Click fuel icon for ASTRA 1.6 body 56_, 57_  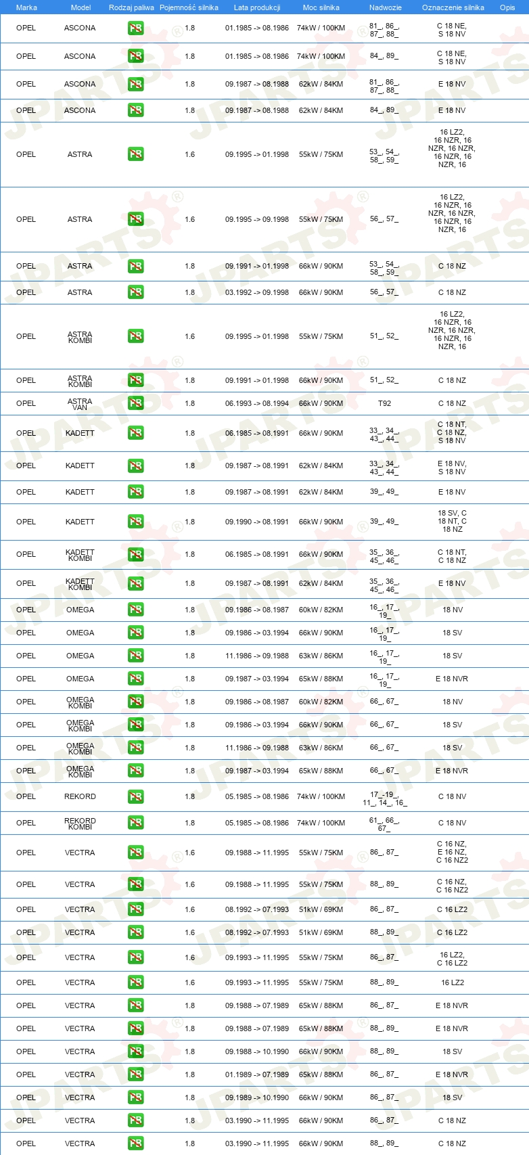(135, 219)
